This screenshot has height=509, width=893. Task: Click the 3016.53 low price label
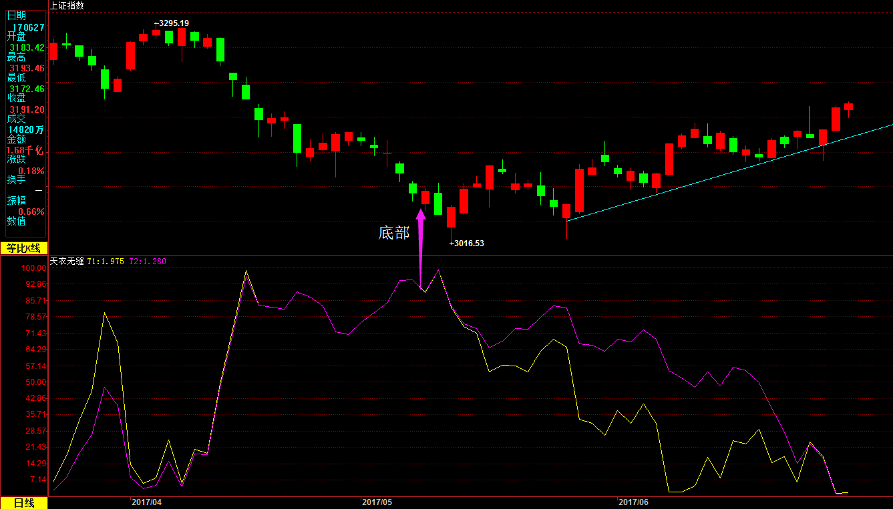coord(469,243)
